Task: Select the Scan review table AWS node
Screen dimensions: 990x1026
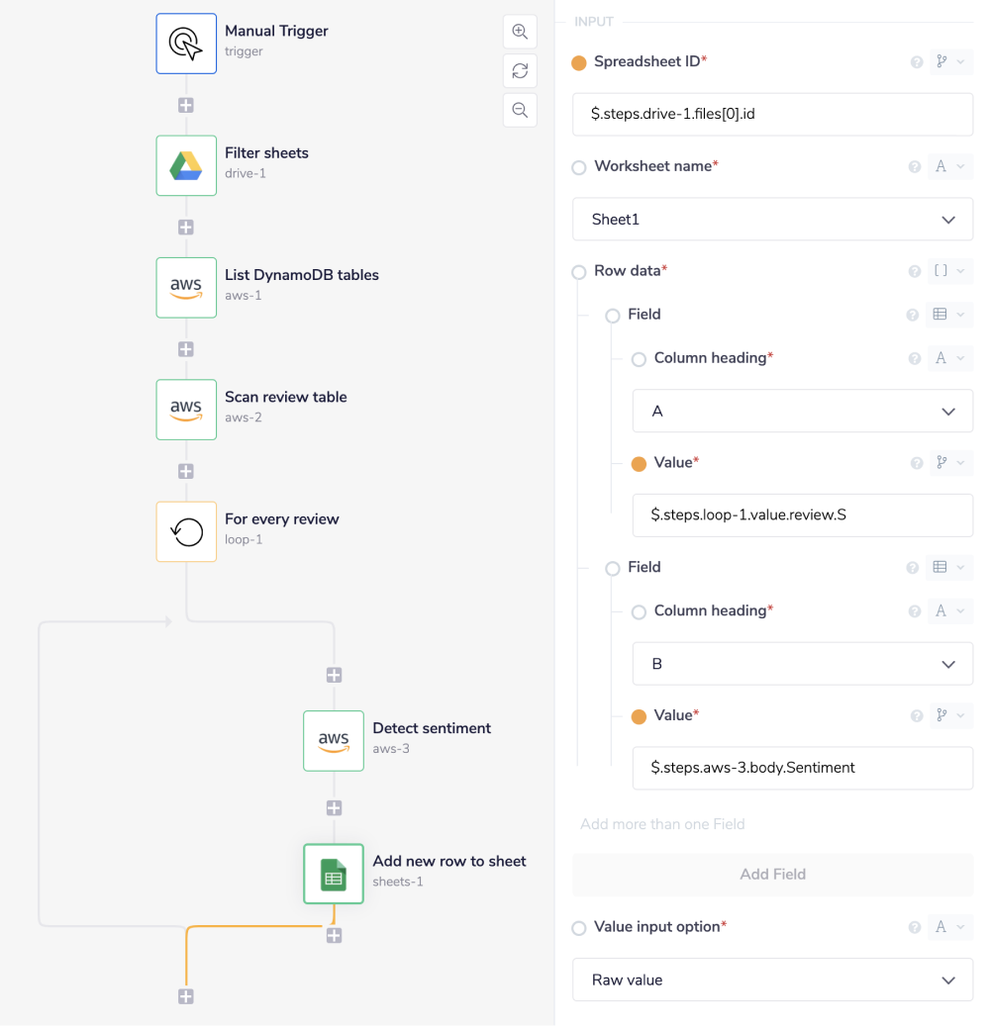Action: click(186, 410)
